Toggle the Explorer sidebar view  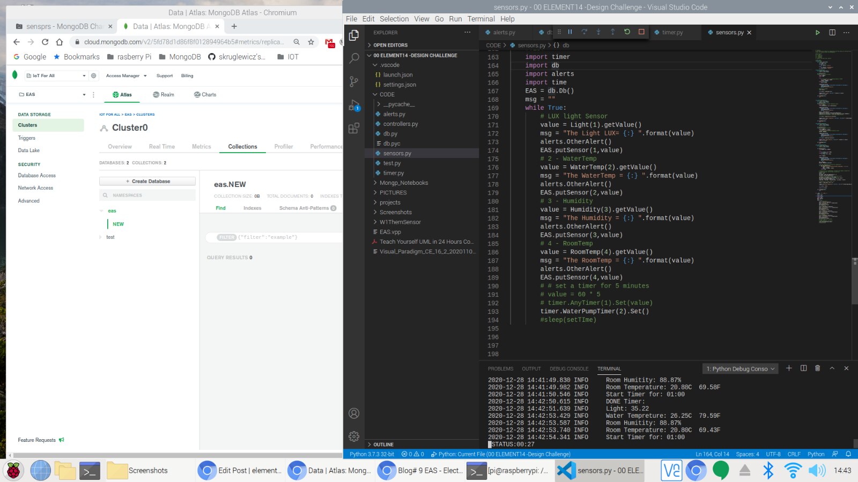(354, 35)
